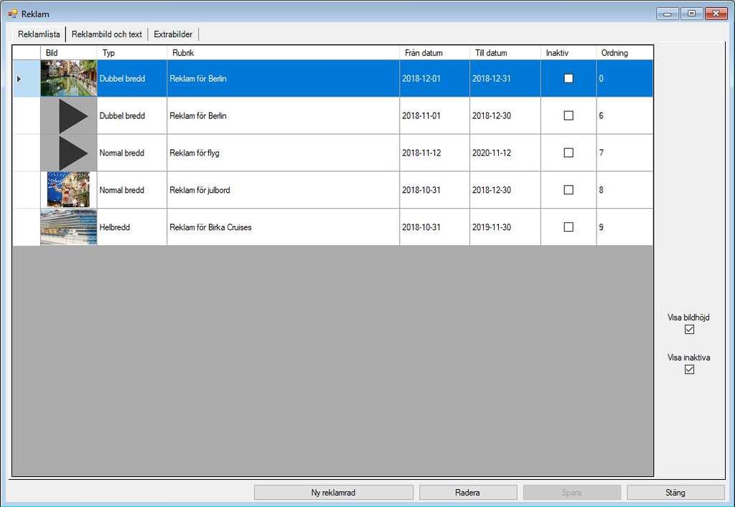Sort by the Typ column header
This screenshot has height=507, width=735.
pos(132,52)
